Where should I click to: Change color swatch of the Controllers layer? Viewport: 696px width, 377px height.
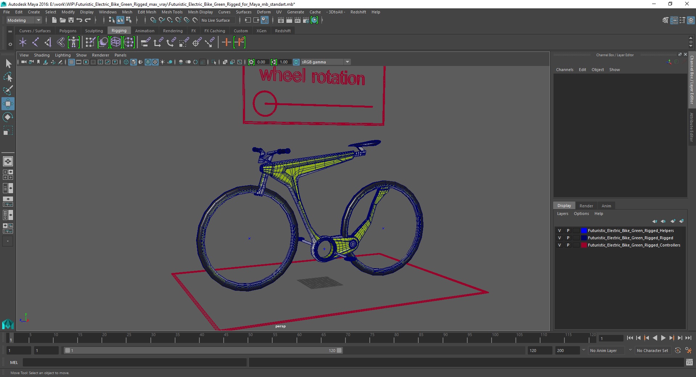584,245
